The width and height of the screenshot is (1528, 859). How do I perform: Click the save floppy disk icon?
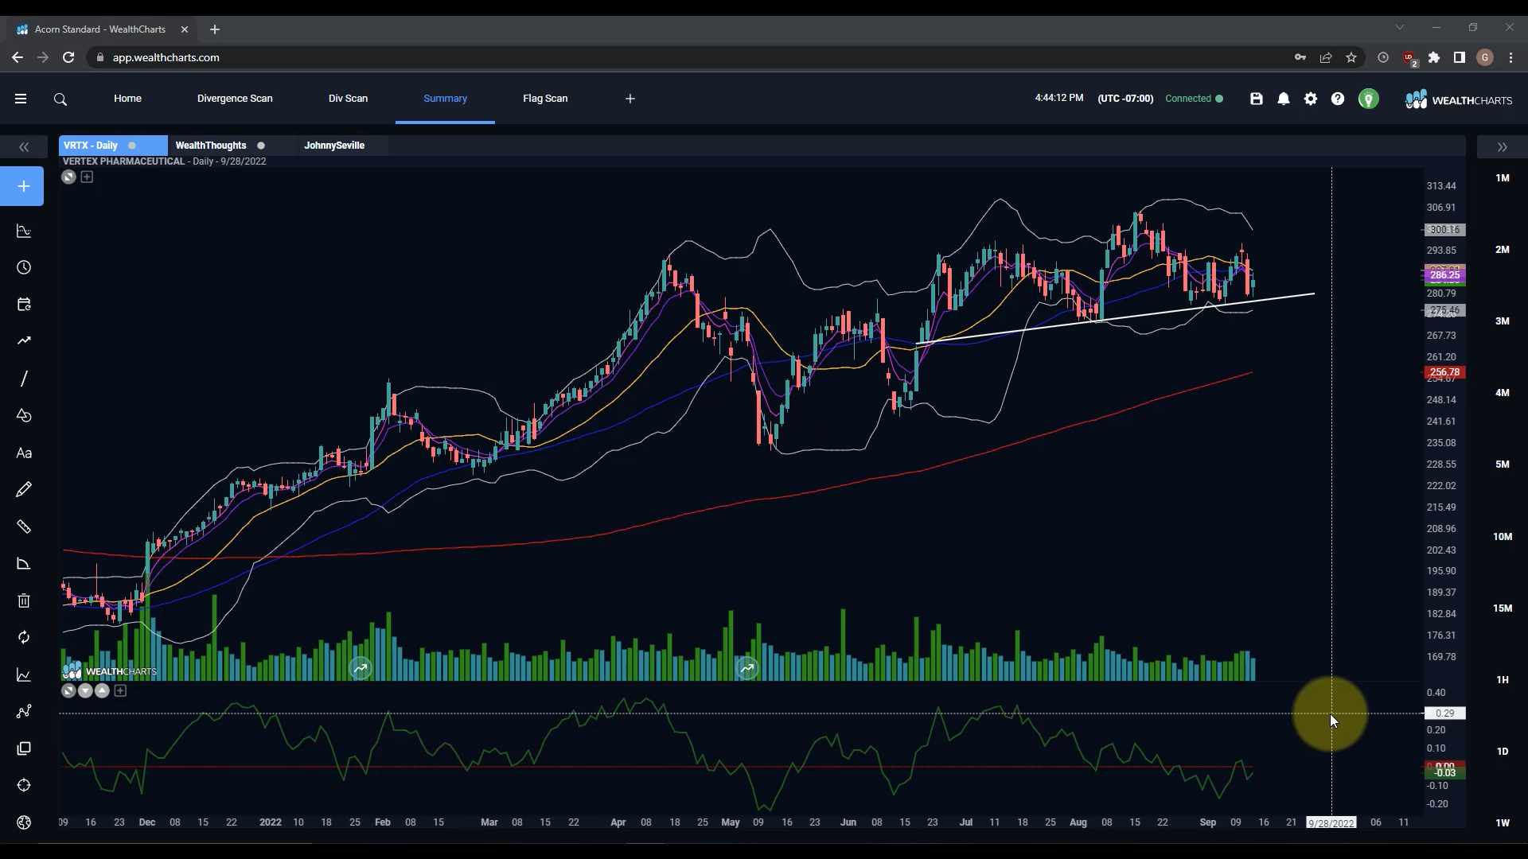point(1257,99)
